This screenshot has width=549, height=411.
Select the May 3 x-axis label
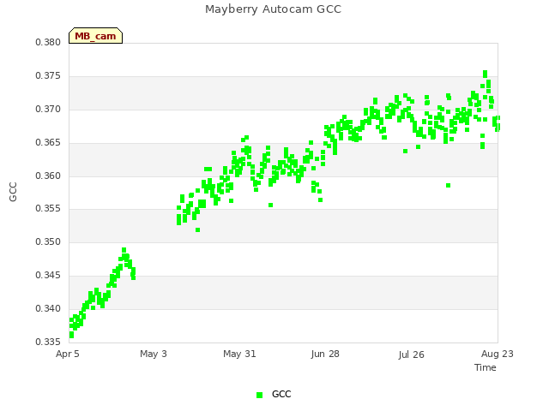pyautogui.click(x=154, y=354)
